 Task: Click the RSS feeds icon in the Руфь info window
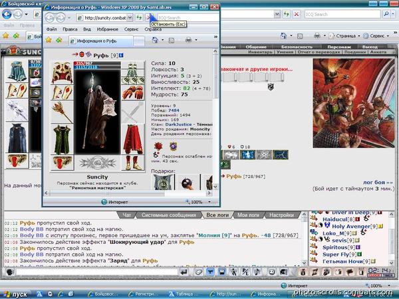click(172, 40)
